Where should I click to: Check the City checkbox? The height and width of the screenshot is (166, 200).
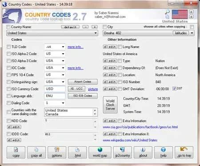pos(105,27)
